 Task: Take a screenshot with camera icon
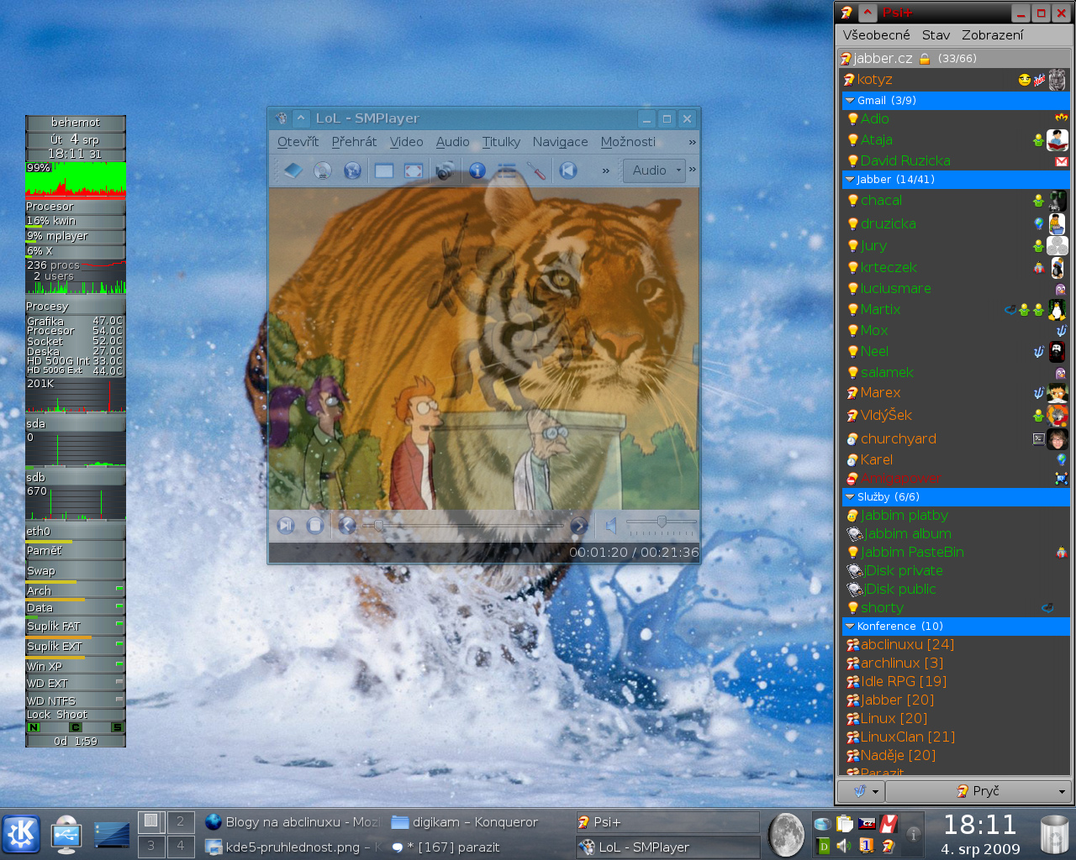445,170
